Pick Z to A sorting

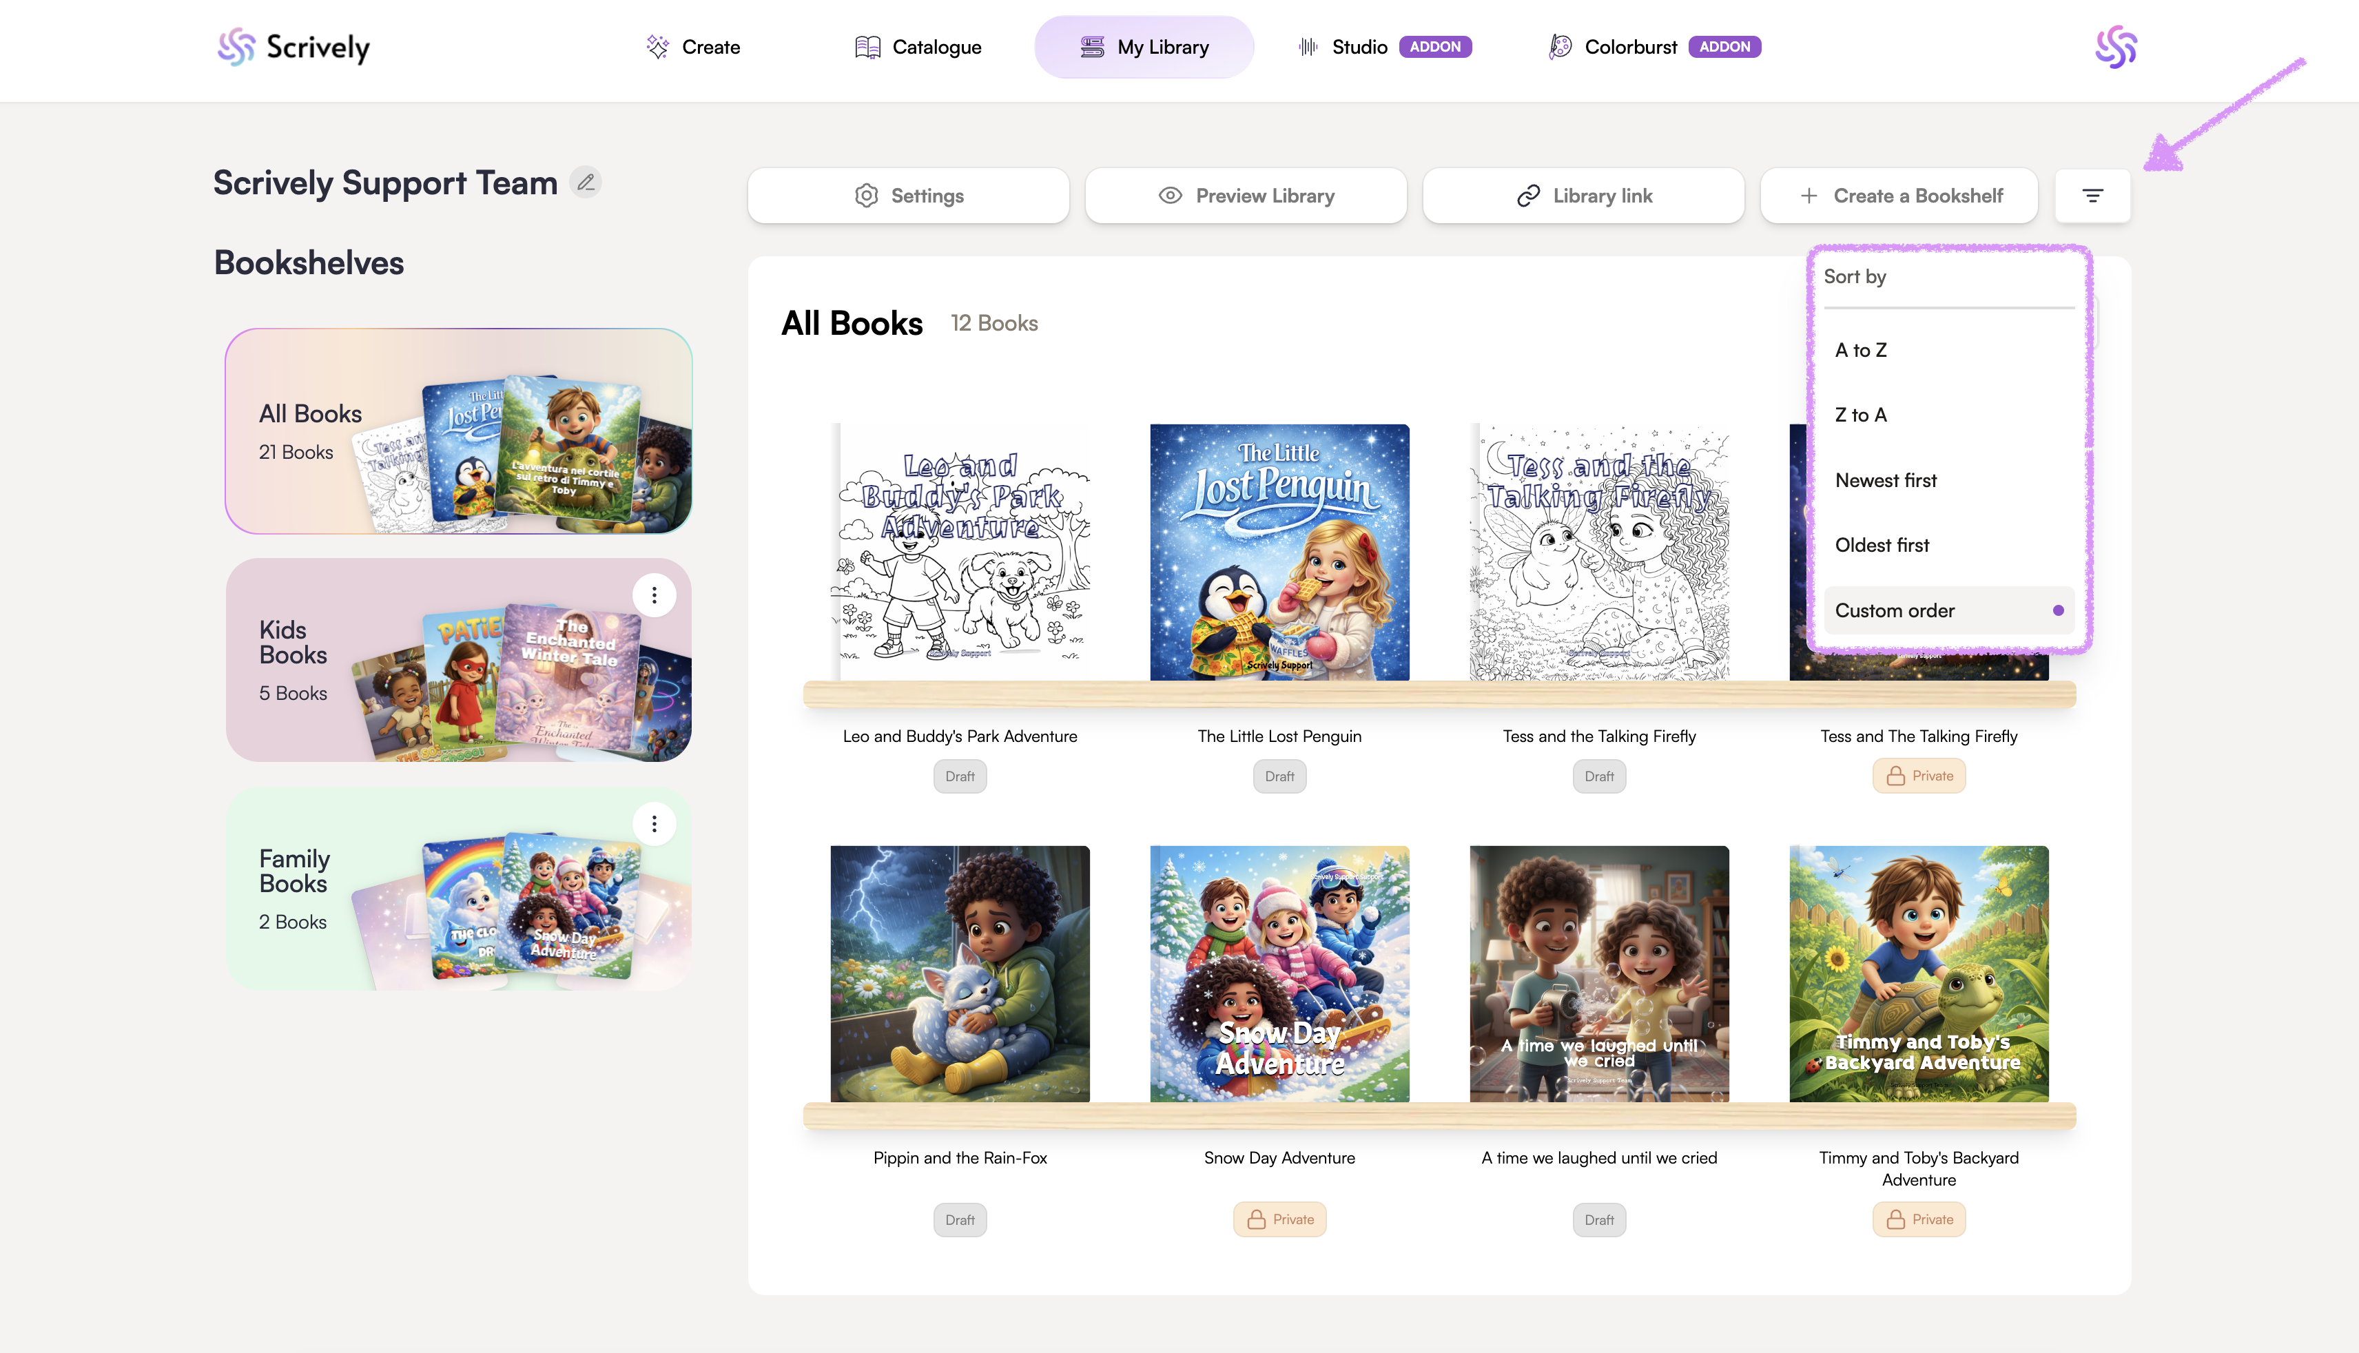1860,415
